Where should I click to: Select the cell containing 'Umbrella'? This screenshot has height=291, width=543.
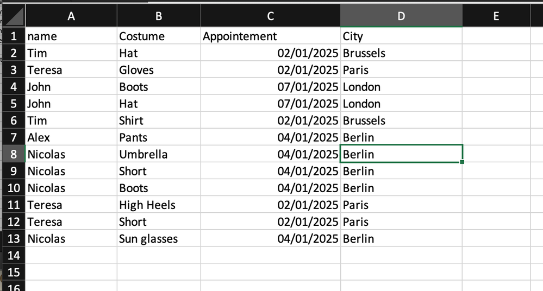tap(159, 154)
